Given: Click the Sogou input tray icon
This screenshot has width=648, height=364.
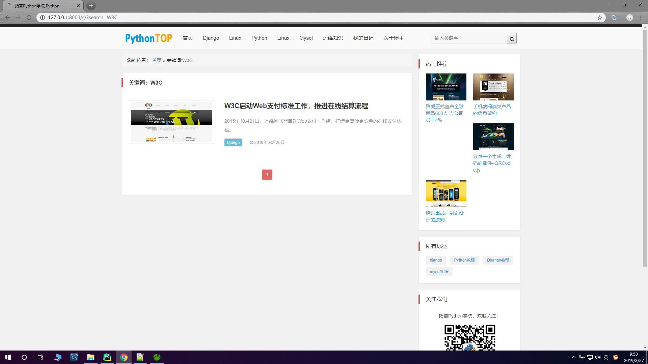Looking at the screenshot, I should click(x=616, y=357).
